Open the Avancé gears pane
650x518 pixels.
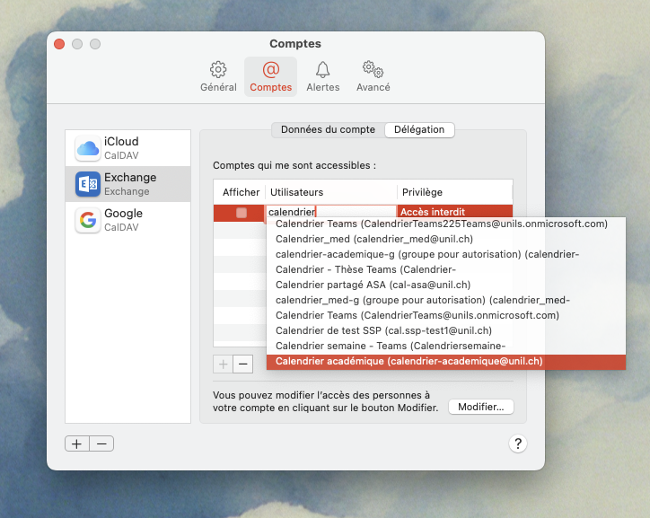click(373, 76)
